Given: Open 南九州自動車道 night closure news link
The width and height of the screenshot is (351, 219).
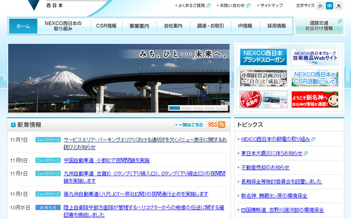Looking at the screenshot, I should tap(136, 194).
